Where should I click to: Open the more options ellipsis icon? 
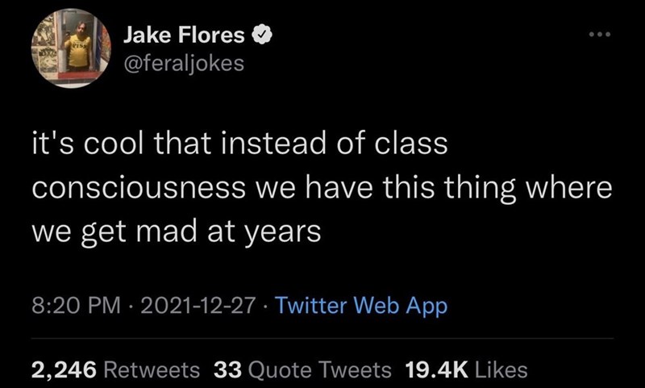pos(600,36)
